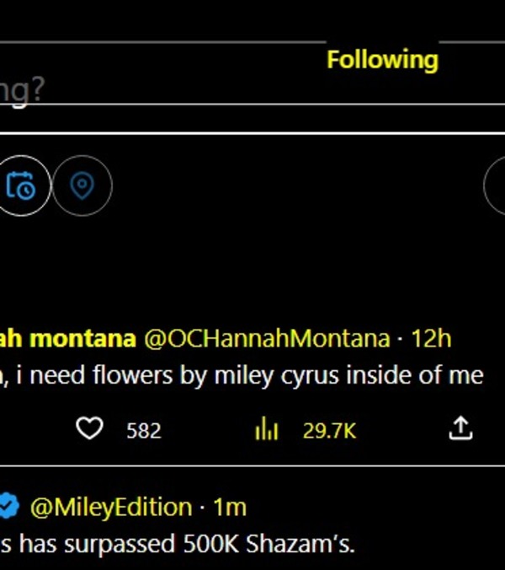Open the post about flowers by miley cyrus
The image size is (505, 570).
click(x=244, y=376)
